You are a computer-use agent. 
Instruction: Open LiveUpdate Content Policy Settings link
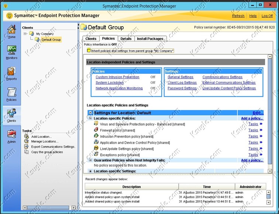(x=229, y=88)
